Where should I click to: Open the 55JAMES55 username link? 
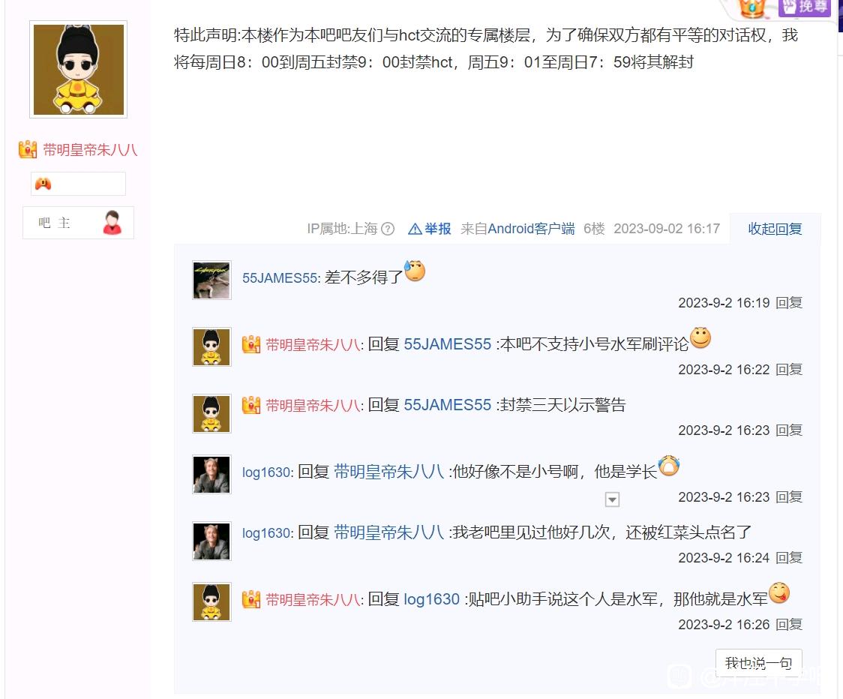[280, 278]
